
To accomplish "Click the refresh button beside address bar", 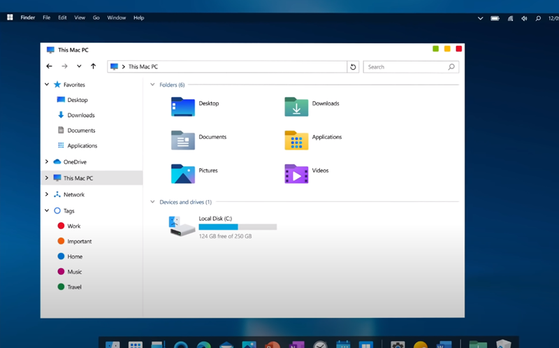I will pos(353,66).
